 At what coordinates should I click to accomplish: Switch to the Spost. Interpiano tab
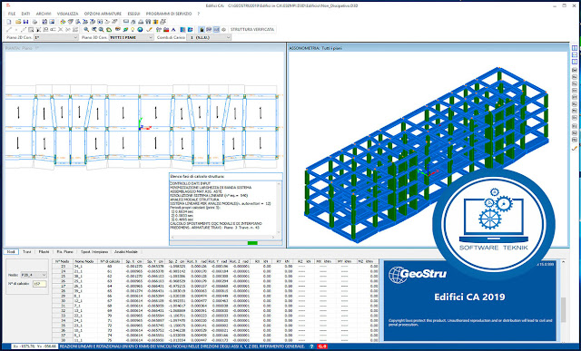click(94, 252)
